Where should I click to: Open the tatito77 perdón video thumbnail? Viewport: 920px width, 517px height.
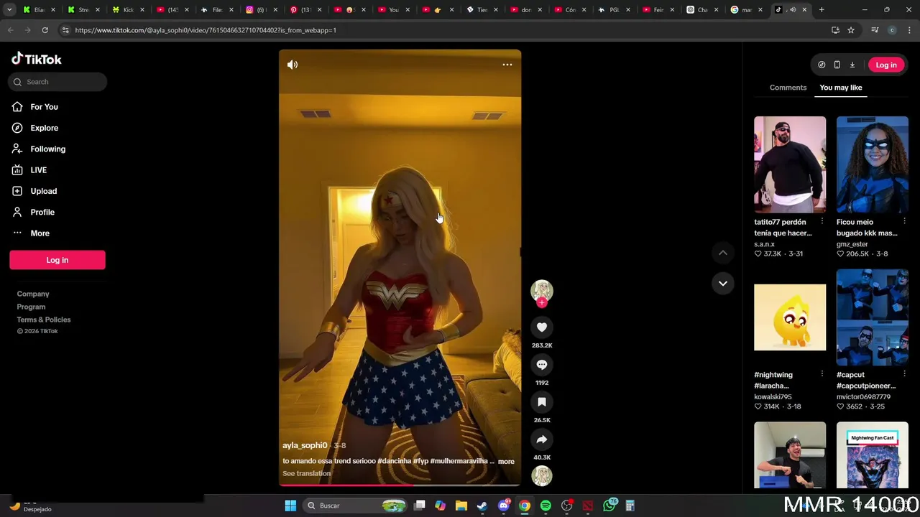[790, 164]
